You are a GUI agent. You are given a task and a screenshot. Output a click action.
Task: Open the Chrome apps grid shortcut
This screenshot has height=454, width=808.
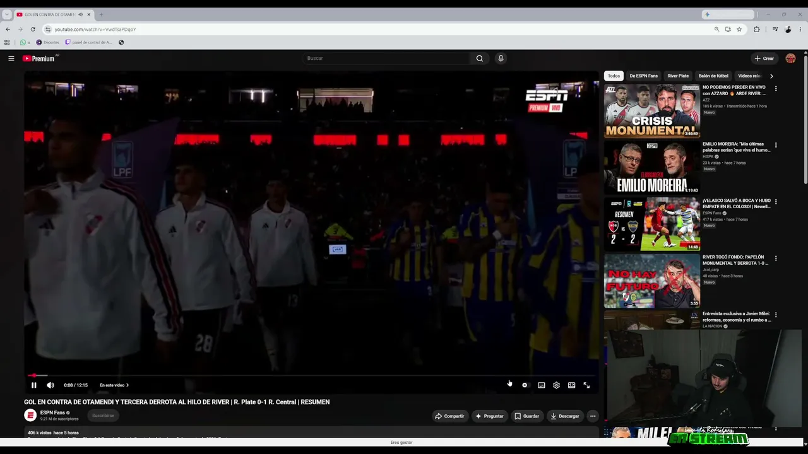pos(7,42)
